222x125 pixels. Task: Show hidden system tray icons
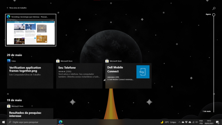pyautogui.click(x=179, y=122)
